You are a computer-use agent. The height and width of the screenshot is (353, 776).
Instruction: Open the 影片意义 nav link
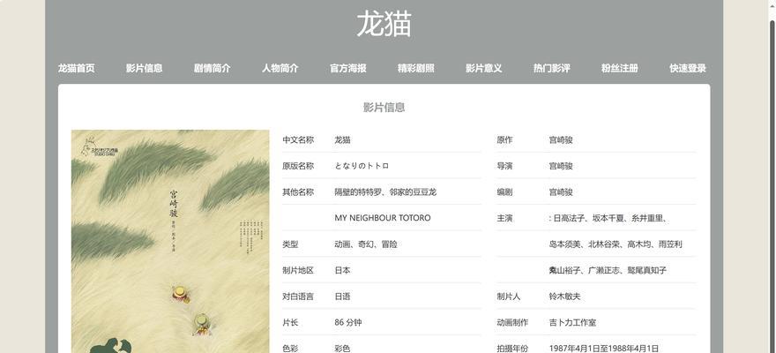click(483, 68)
